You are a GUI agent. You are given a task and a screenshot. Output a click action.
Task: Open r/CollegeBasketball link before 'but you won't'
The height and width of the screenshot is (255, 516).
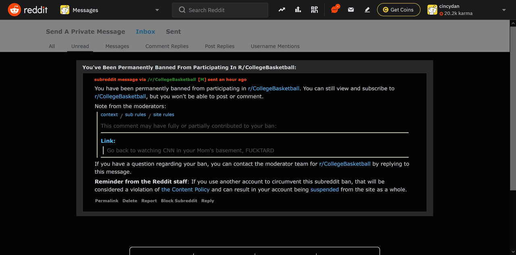coord(121,96)
